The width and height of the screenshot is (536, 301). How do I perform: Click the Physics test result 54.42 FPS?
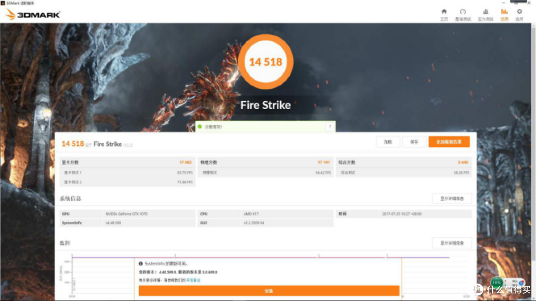[323, 173]
